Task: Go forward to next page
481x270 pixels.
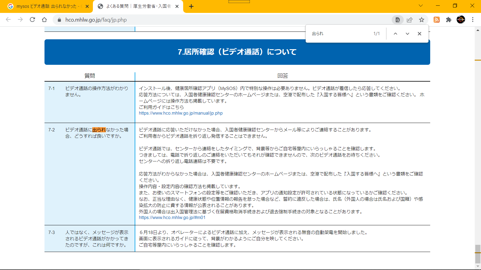Action: pos(20,19)
